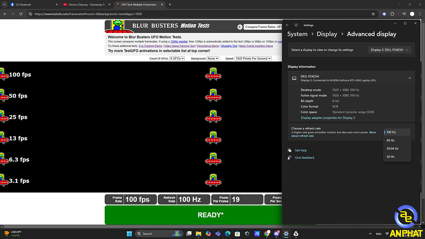Bookmark this page with the star icon
The height and width of the screenshot is (239, 425).
tap(373, 14)
